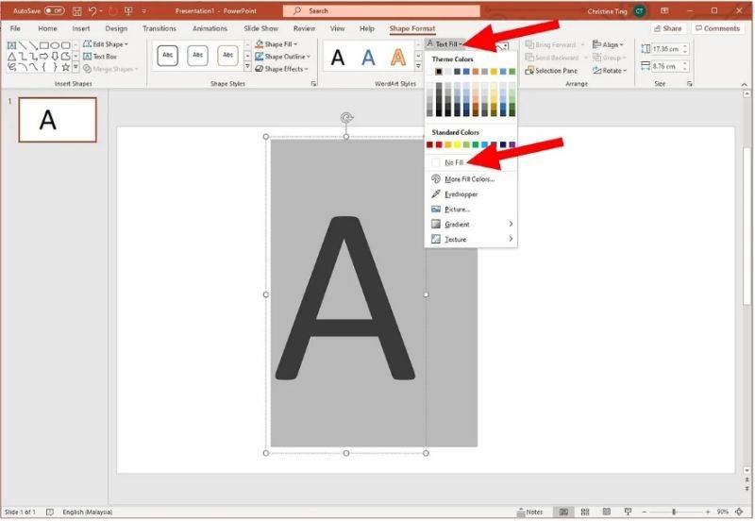Click the shape height field 17.36 cm
The width and height of the screenshot is (755, 521).
pos(666,49)
